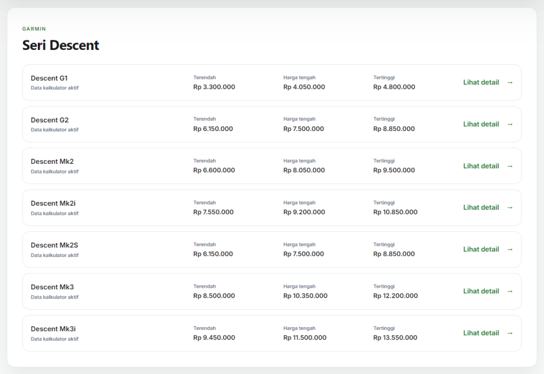Click middle price Rp 10.350.000
Viewport: 544px width, 374px height.
click(x=305, y=296)
